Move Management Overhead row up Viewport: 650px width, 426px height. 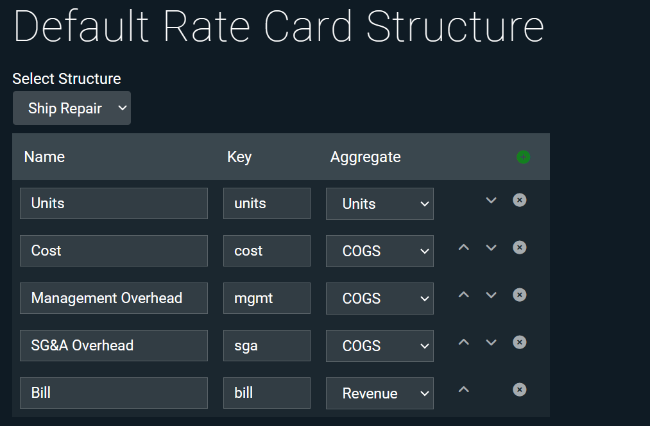[464, 295]
